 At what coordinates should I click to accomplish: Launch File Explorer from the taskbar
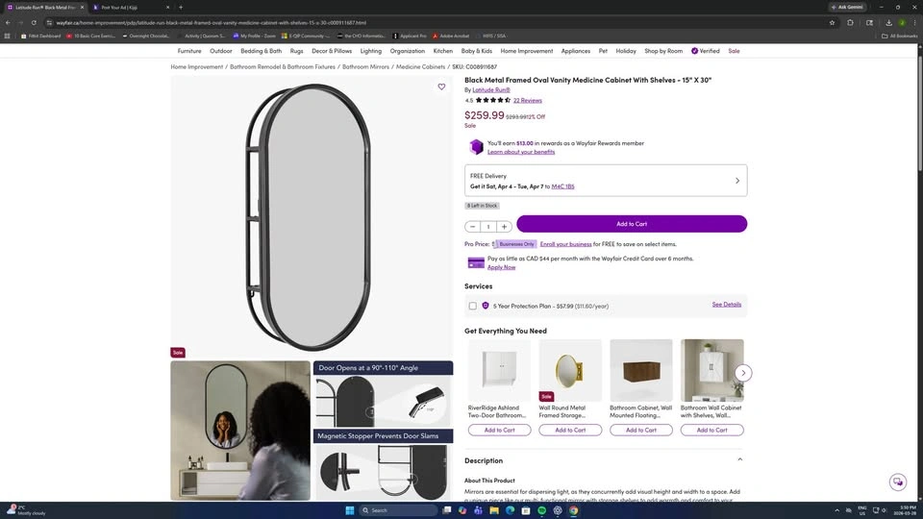(x=494, y=510)
